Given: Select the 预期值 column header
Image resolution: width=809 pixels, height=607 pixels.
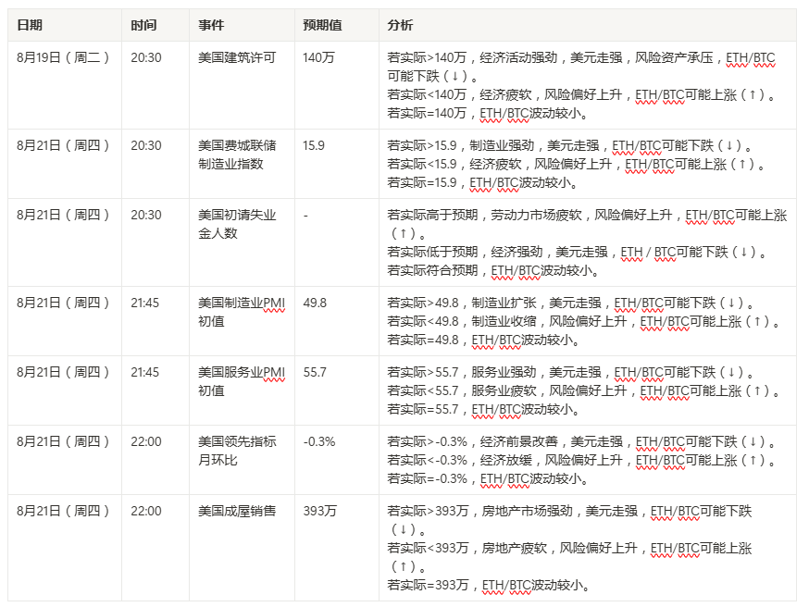Looking at the screenshot, I should (x=323, y=25).
